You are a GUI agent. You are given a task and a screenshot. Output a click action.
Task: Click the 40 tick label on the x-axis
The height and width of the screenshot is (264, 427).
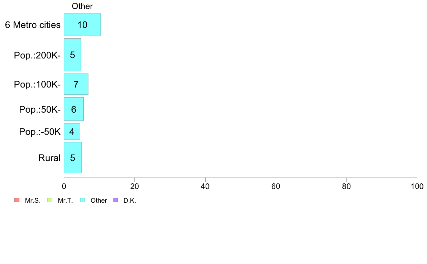(x=205, y=187)
